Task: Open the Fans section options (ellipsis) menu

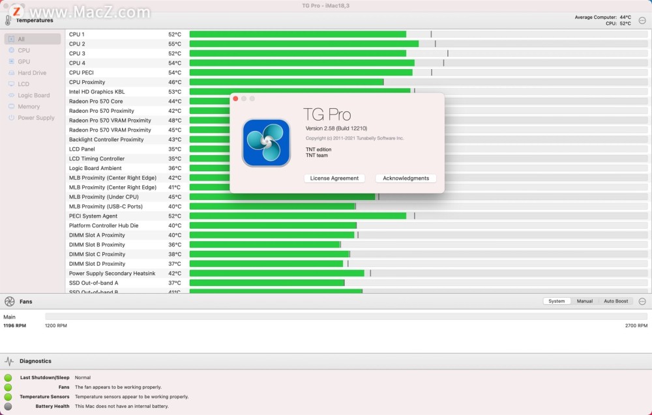Action: point(642,301)
